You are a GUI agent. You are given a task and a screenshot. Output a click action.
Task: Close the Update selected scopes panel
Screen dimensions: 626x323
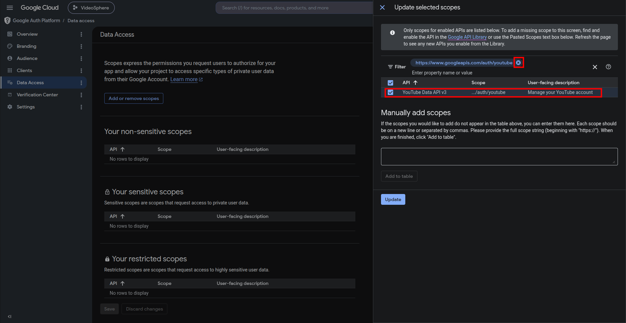(382, 7)
